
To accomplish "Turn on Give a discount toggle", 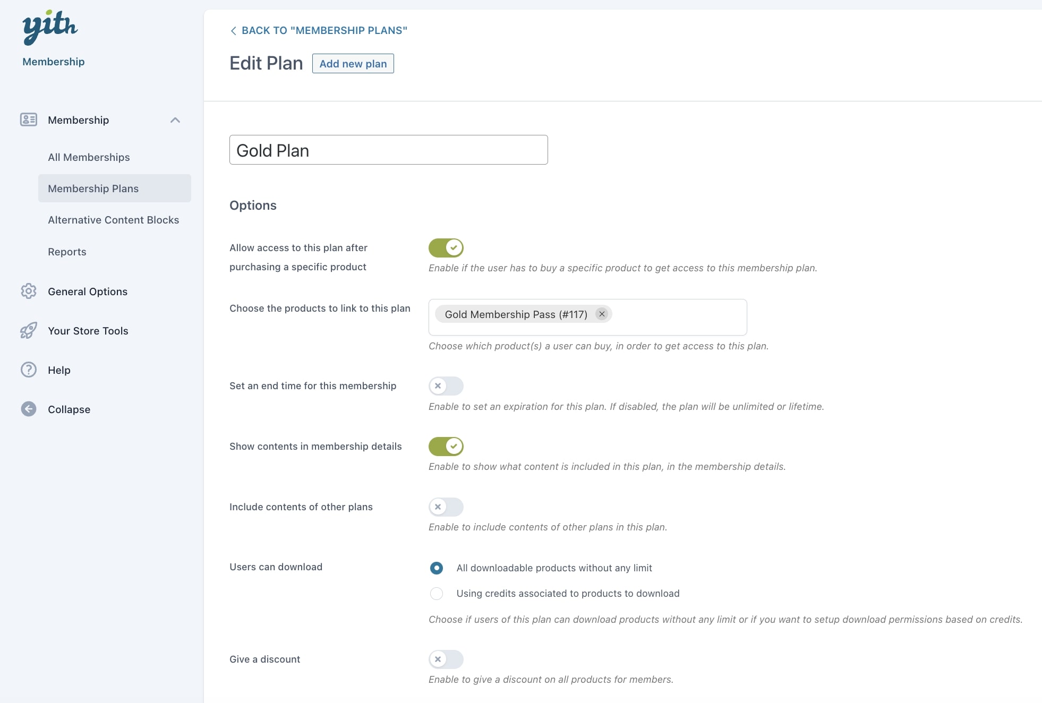I will click(x=446, y=659).
